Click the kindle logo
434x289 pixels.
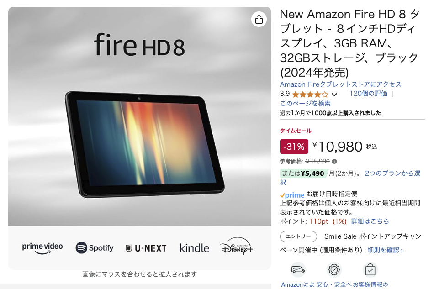pyautogui.click(x=194, y=248)
